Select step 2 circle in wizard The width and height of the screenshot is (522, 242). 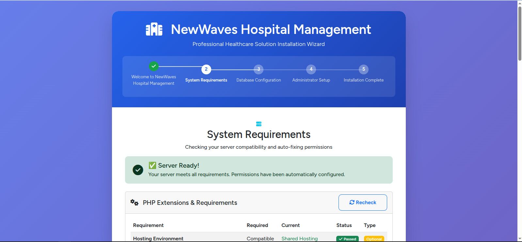pyautogui.click(x=206, y=69)
